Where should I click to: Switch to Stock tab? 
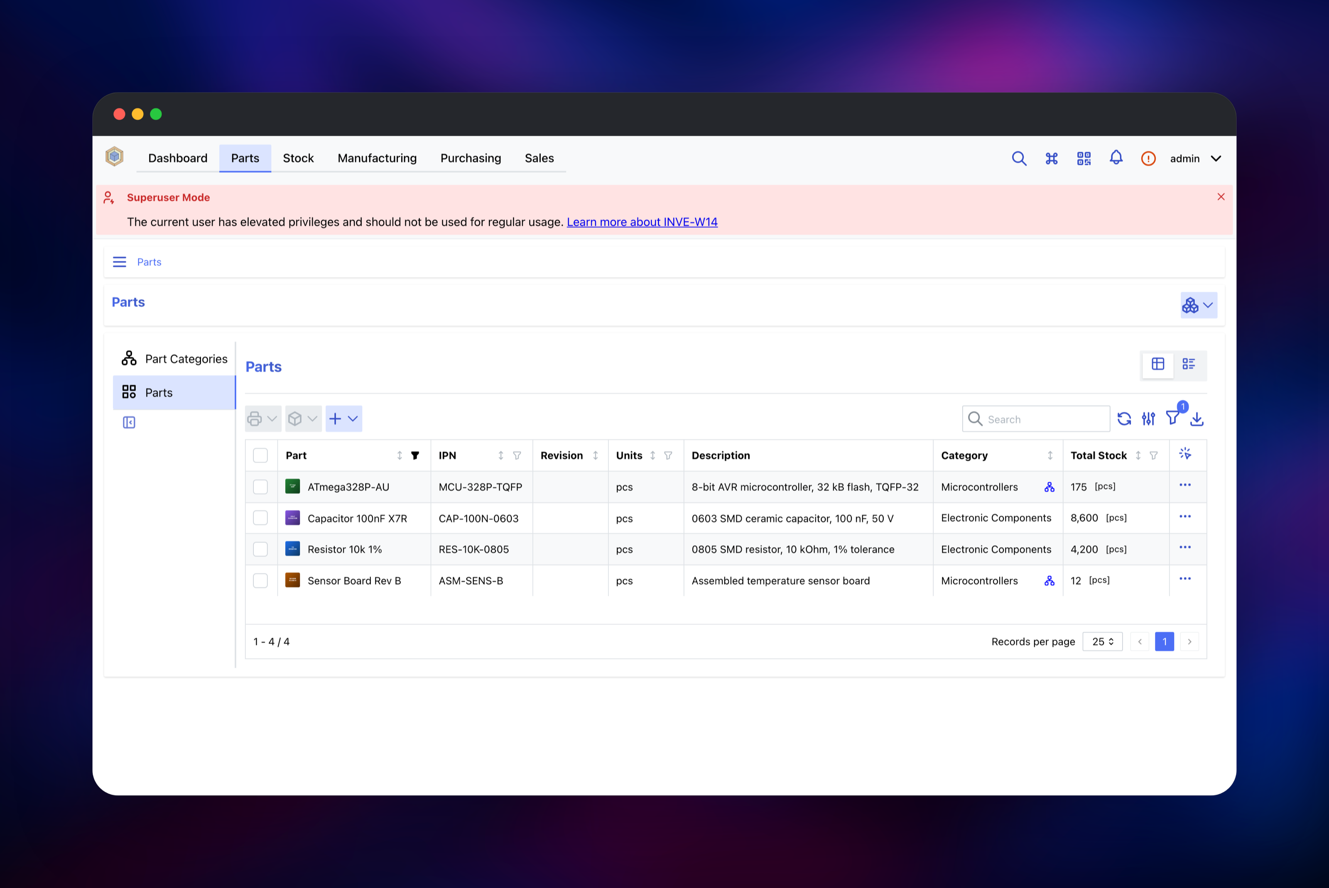(x=298, y=158)
